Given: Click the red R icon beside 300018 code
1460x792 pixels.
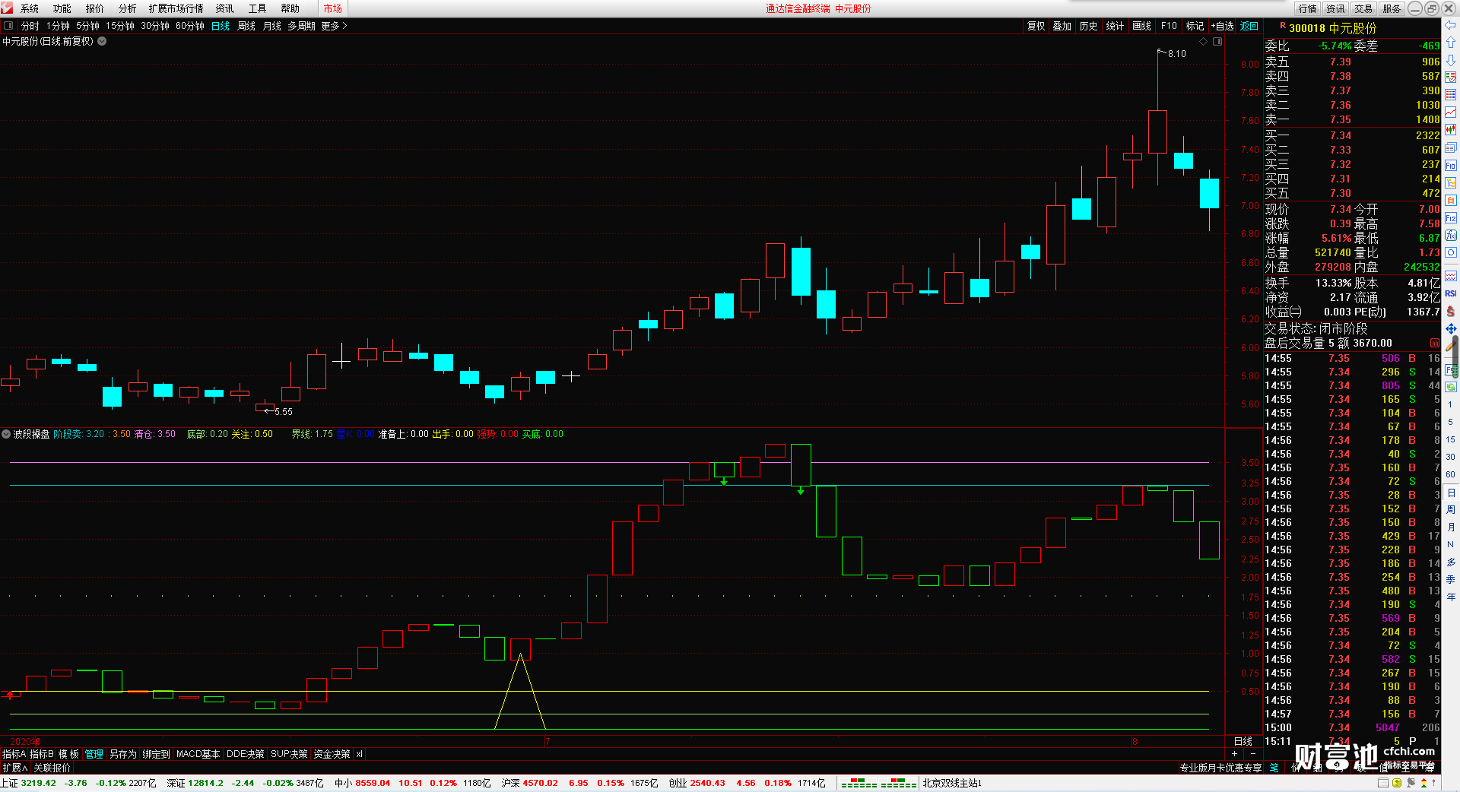Looking at the screenshot, I should tap(1283, 27).
